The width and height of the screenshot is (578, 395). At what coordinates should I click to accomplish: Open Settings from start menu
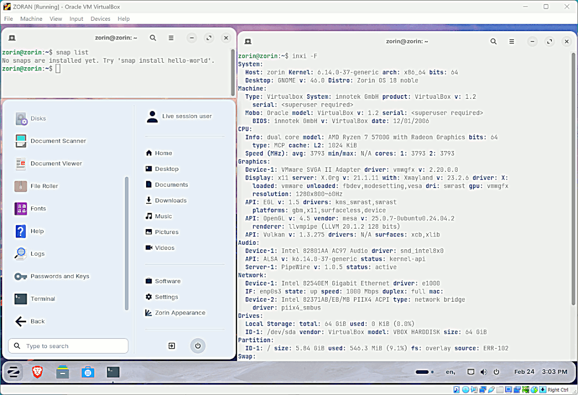pos(161,297)
